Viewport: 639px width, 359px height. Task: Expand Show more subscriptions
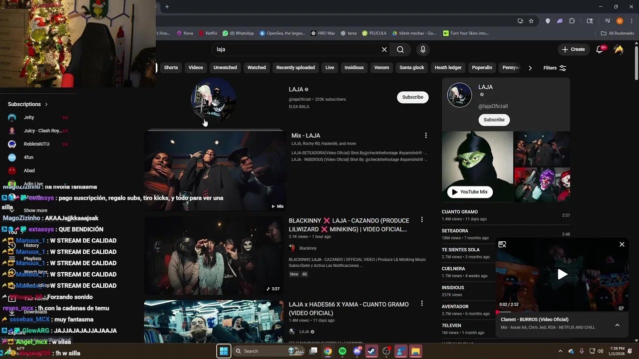[x=35, y=210]
